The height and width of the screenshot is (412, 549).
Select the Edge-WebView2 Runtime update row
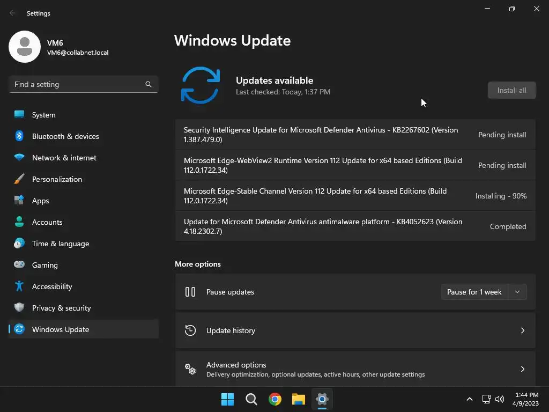(355, 165)
